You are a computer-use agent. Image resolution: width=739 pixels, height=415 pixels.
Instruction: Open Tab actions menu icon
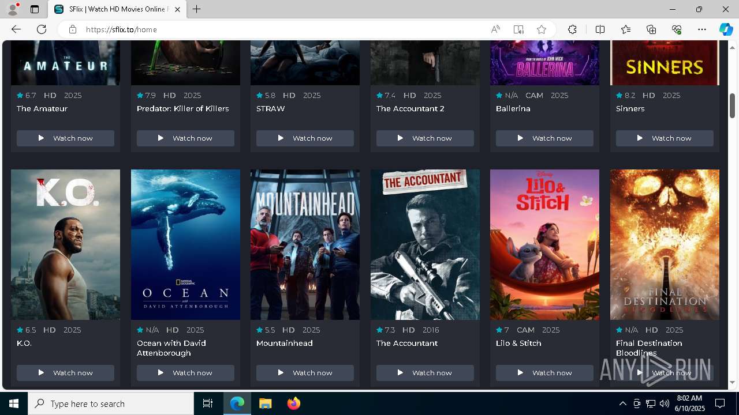[x=35, y=9]
